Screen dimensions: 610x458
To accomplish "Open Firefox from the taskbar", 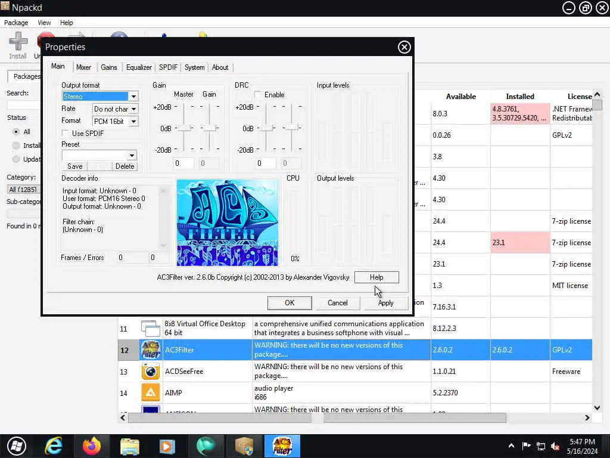I will tap(91, 446).
